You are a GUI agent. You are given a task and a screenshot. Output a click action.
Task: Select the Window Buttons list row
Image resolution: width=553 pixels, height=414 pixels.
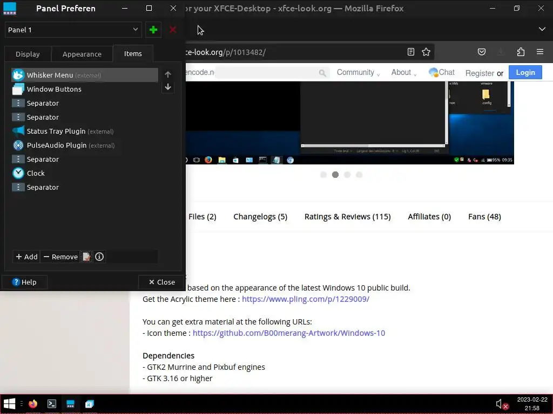pos(85,89)
